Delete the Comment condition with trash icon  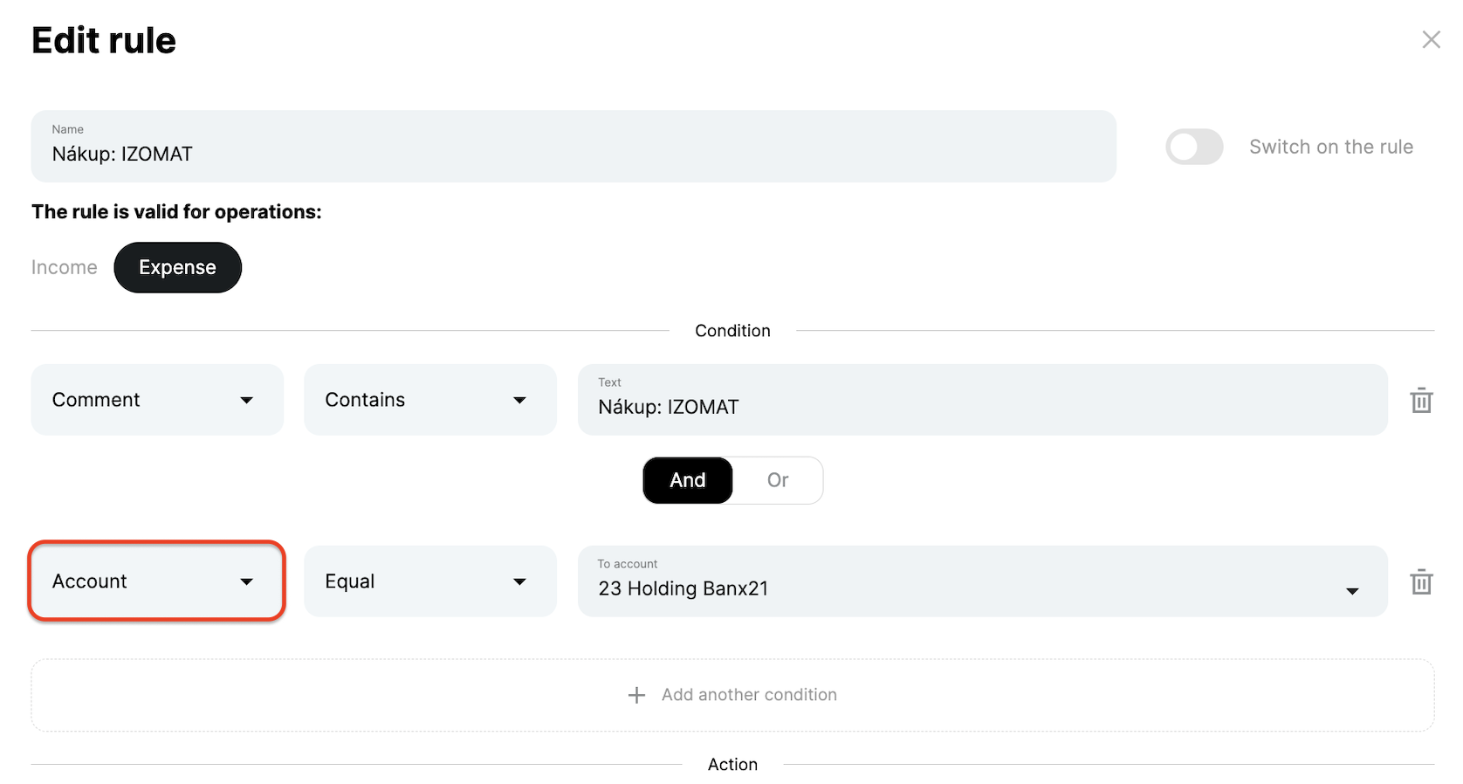click(x=1421, y=400)
